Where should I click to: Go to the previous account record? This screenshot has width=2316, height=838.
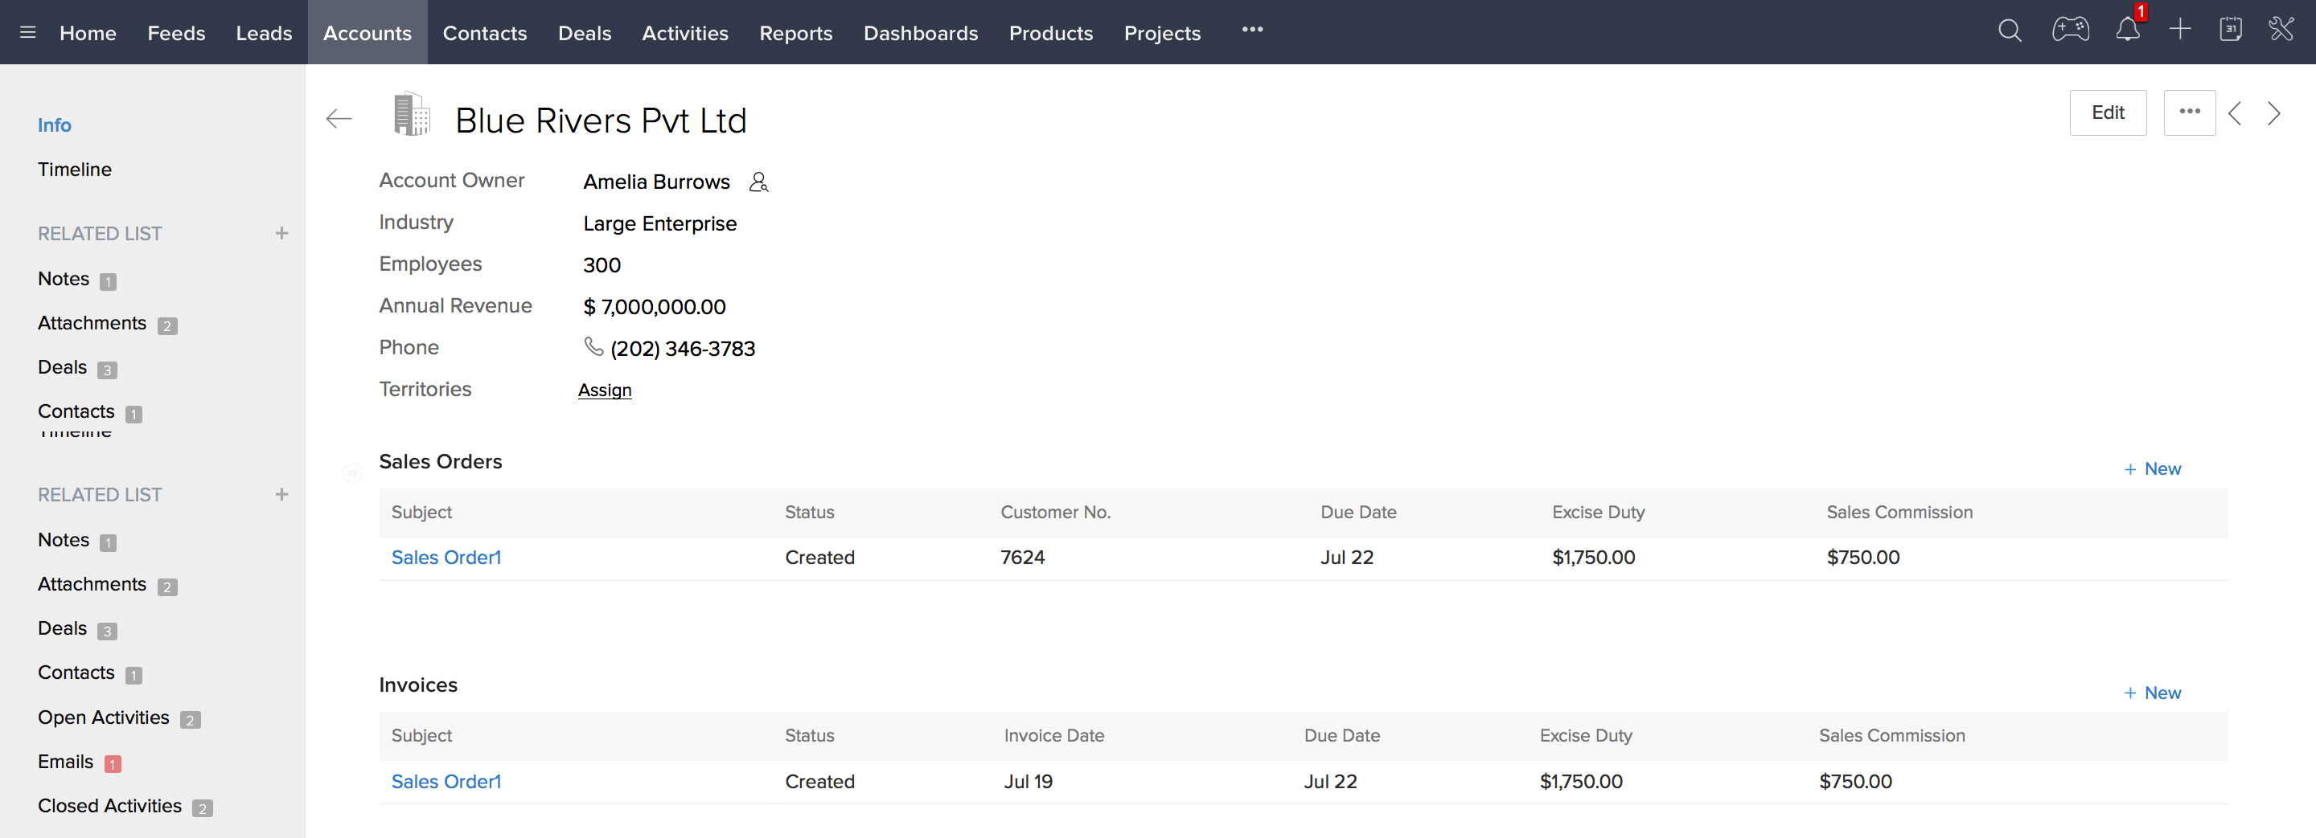pos(2235,114)
